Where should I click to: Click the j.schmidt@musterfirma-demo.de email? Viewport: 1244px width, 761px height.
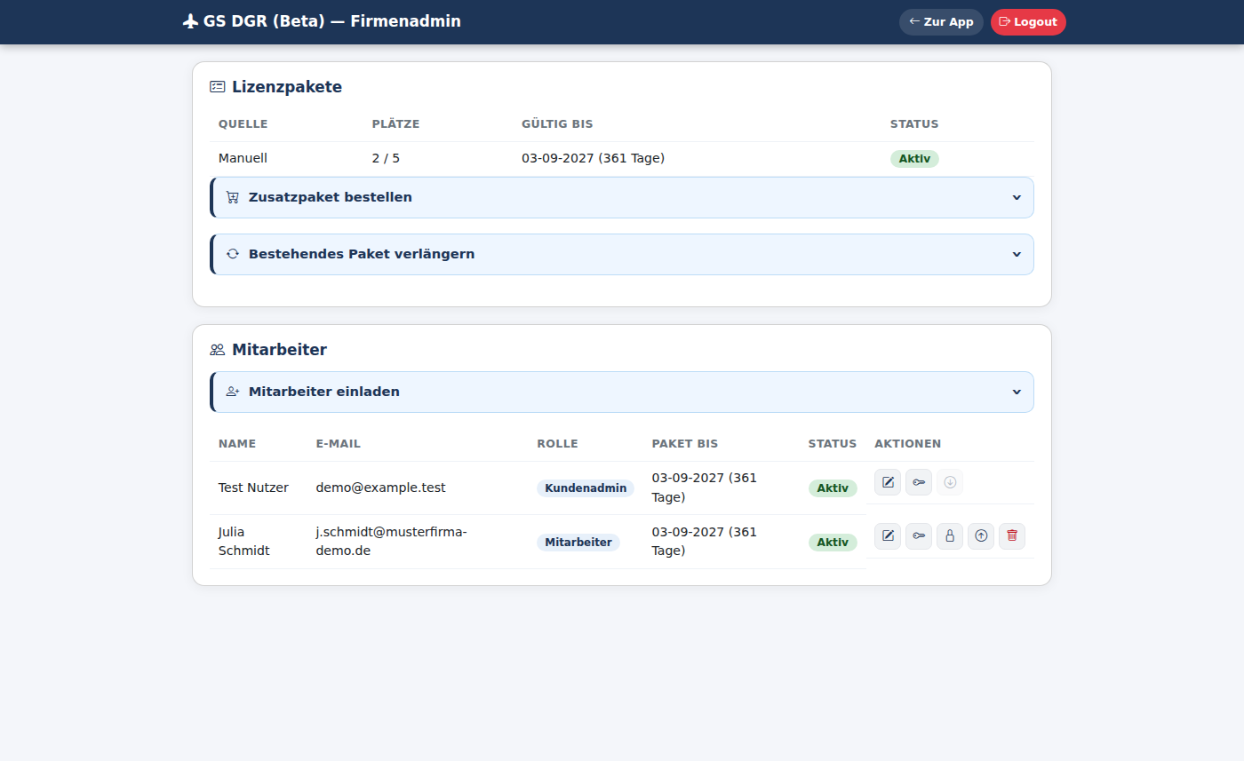coord(391,541)
